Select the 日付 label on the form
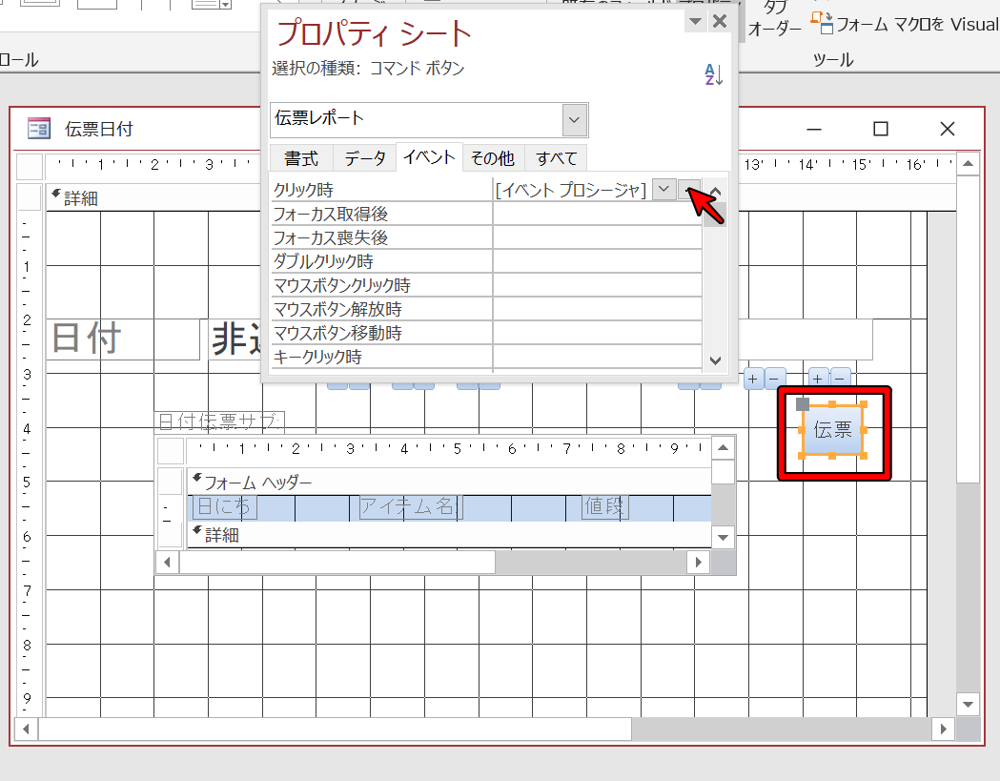The width and height of the screenshot is (1000, 781). 122,339
